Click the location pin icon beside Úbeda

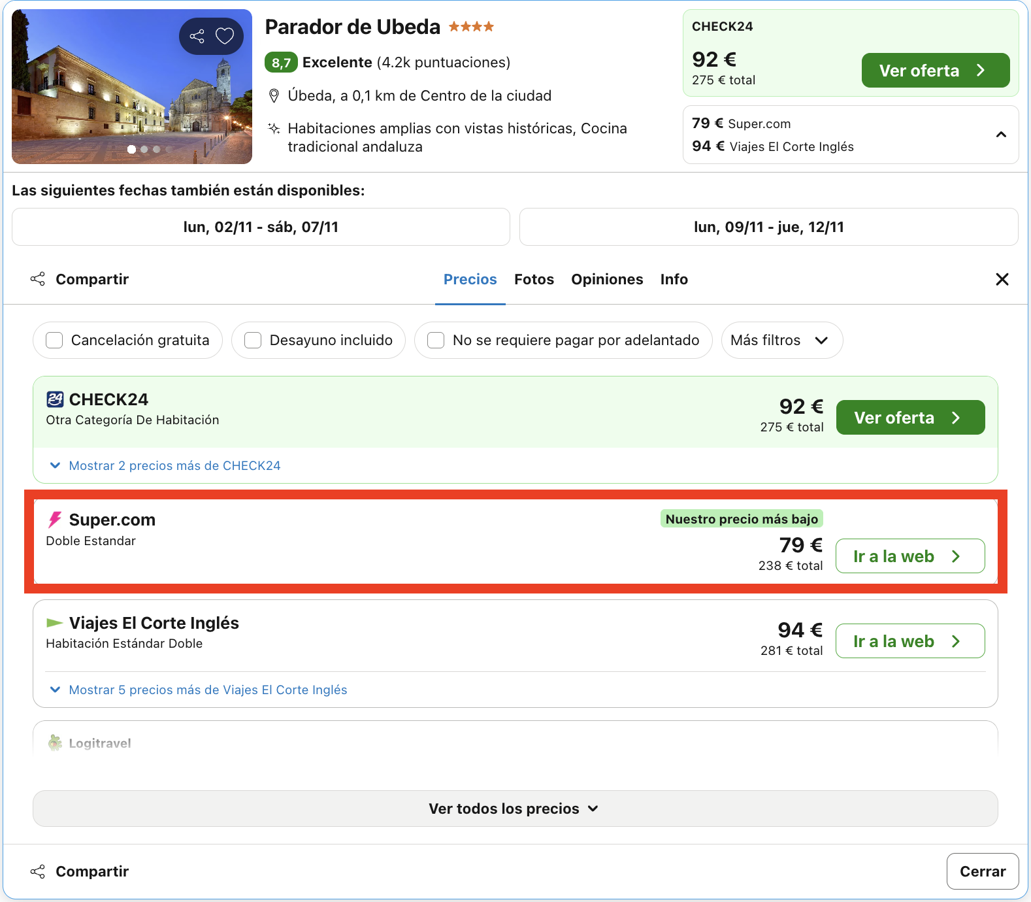pos(274,96)
